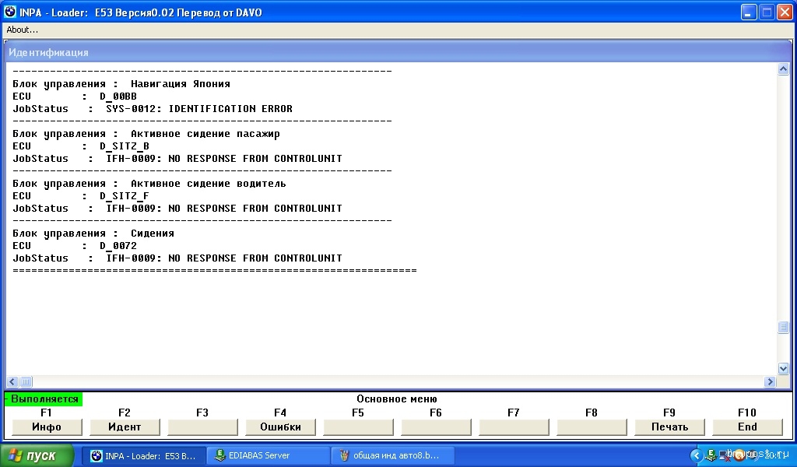Select the INPA Loader taskbar button
The image size is (797, 467).
144,455
